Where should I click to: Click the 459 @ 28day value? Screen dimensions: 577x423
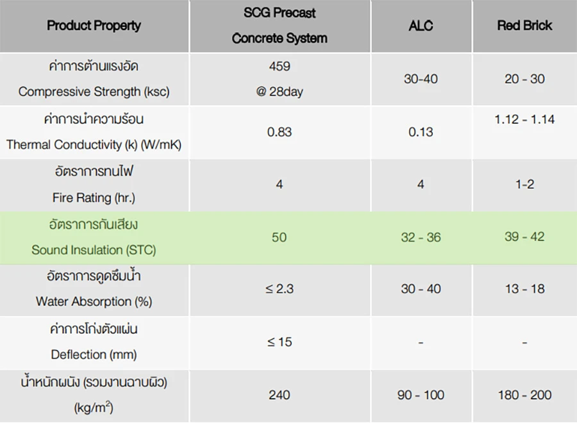click(x=280, y=79)
